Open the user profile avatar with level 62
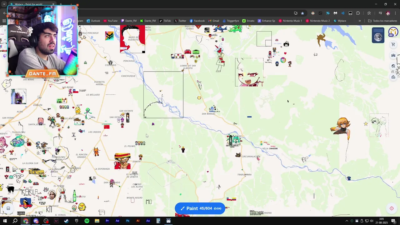400x225 pixels. 393,32
